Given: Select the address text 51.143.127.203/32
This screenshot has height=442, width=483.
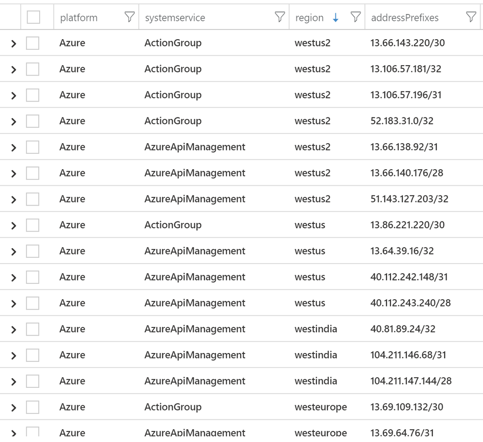Looking at the screenshot, I should pyautogui.click(x=410, y=199).
